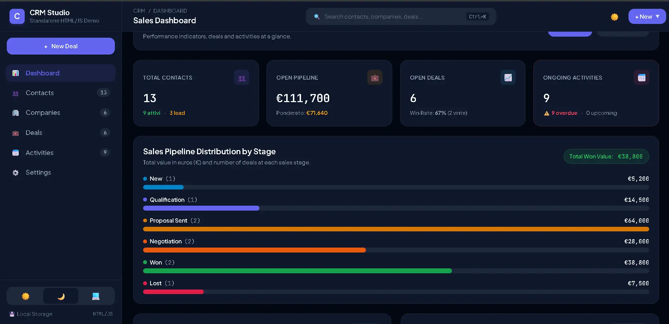This screenshot has width=669, height=324.
Task: Click the €111,700 open pipeline value
Action: [303, 98]
